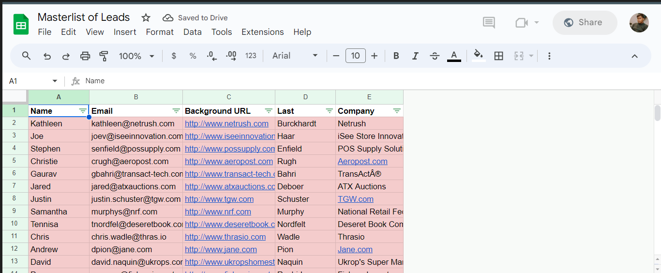Open the 100% zoom dropdown
This screenshot has height=273, width=661.
136,56
